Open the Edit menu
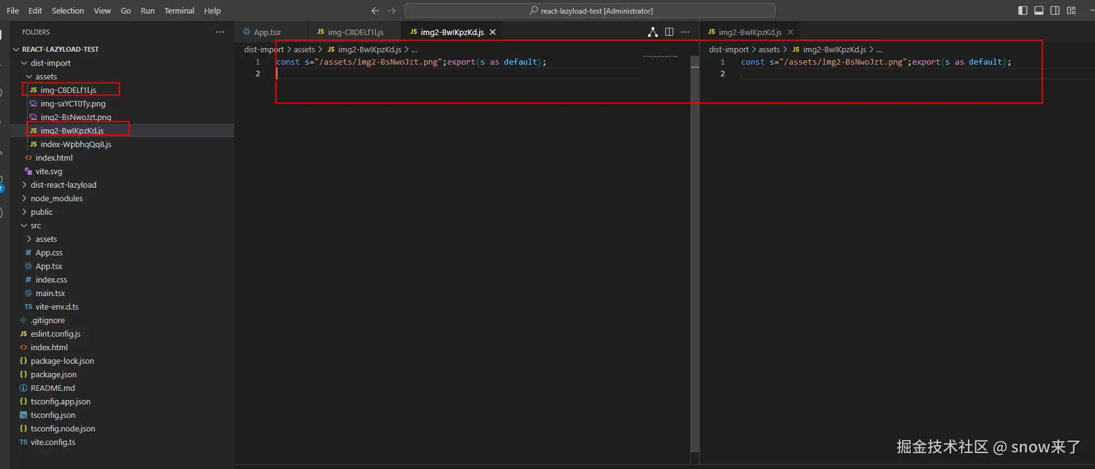 35,10
